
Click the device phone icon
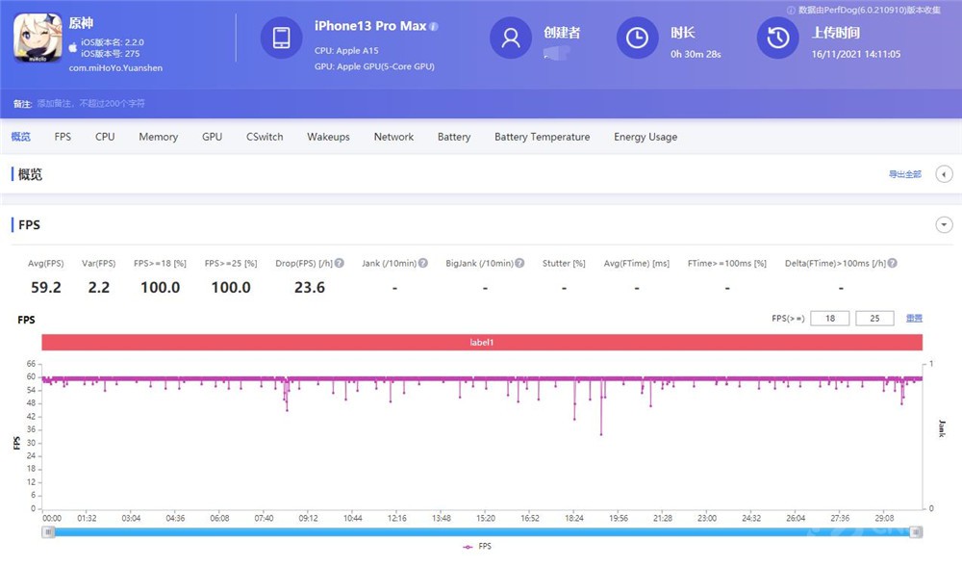[282, 39]
